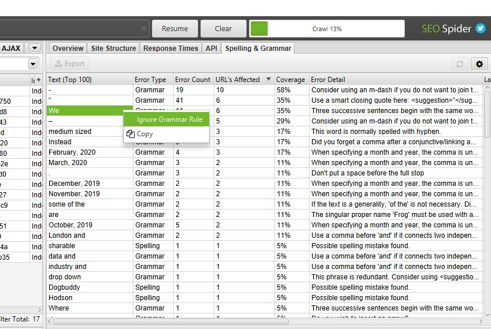This screenshot has width=491, height=329.
Task: Open the tab overflow dropdown arrow
Action: pos(35,48)
